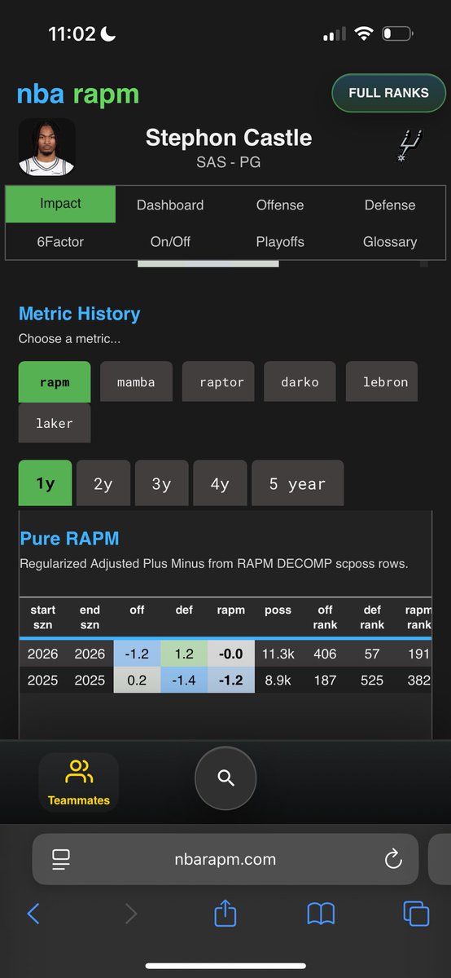Go back with Safari's back arrow
The width and height of the screenshot is (451, 978).
[33, 914]
